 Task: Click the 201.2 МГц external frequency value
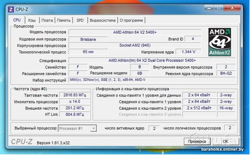point(75,108)
